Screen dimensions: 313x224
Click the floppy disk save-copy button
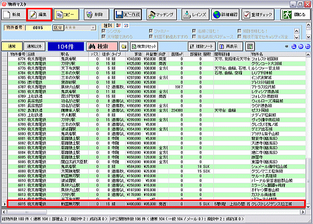tap(128, 15)
